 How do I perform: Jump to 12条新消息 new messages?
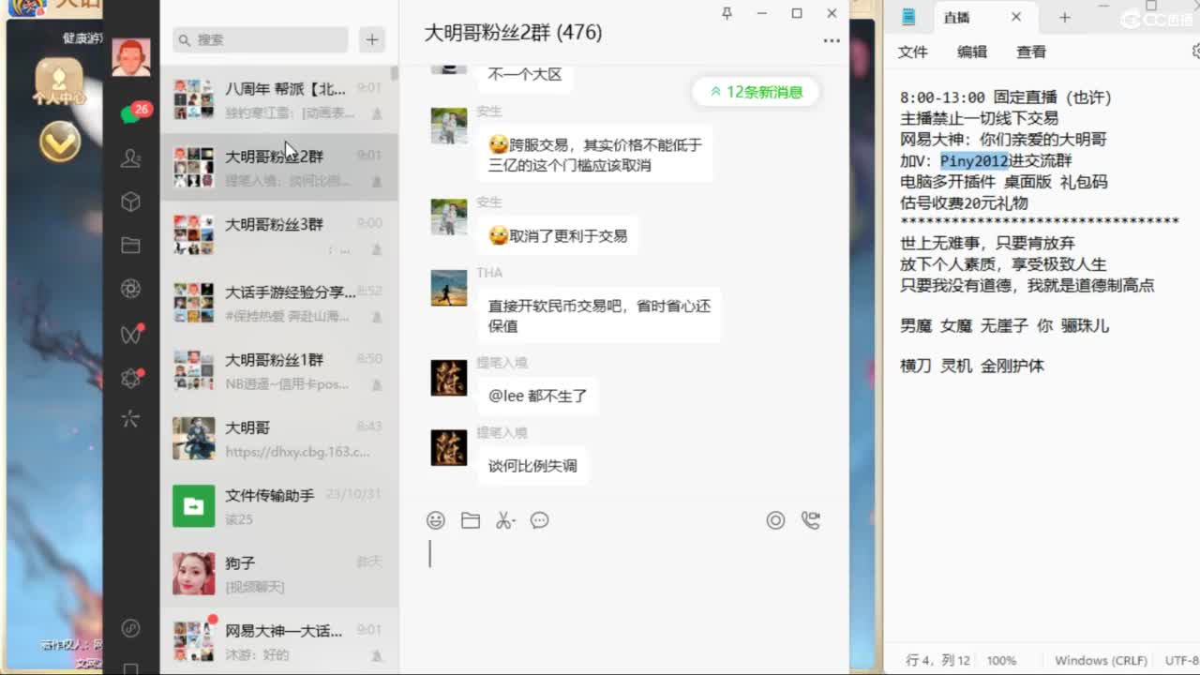[x=756, y=91]
